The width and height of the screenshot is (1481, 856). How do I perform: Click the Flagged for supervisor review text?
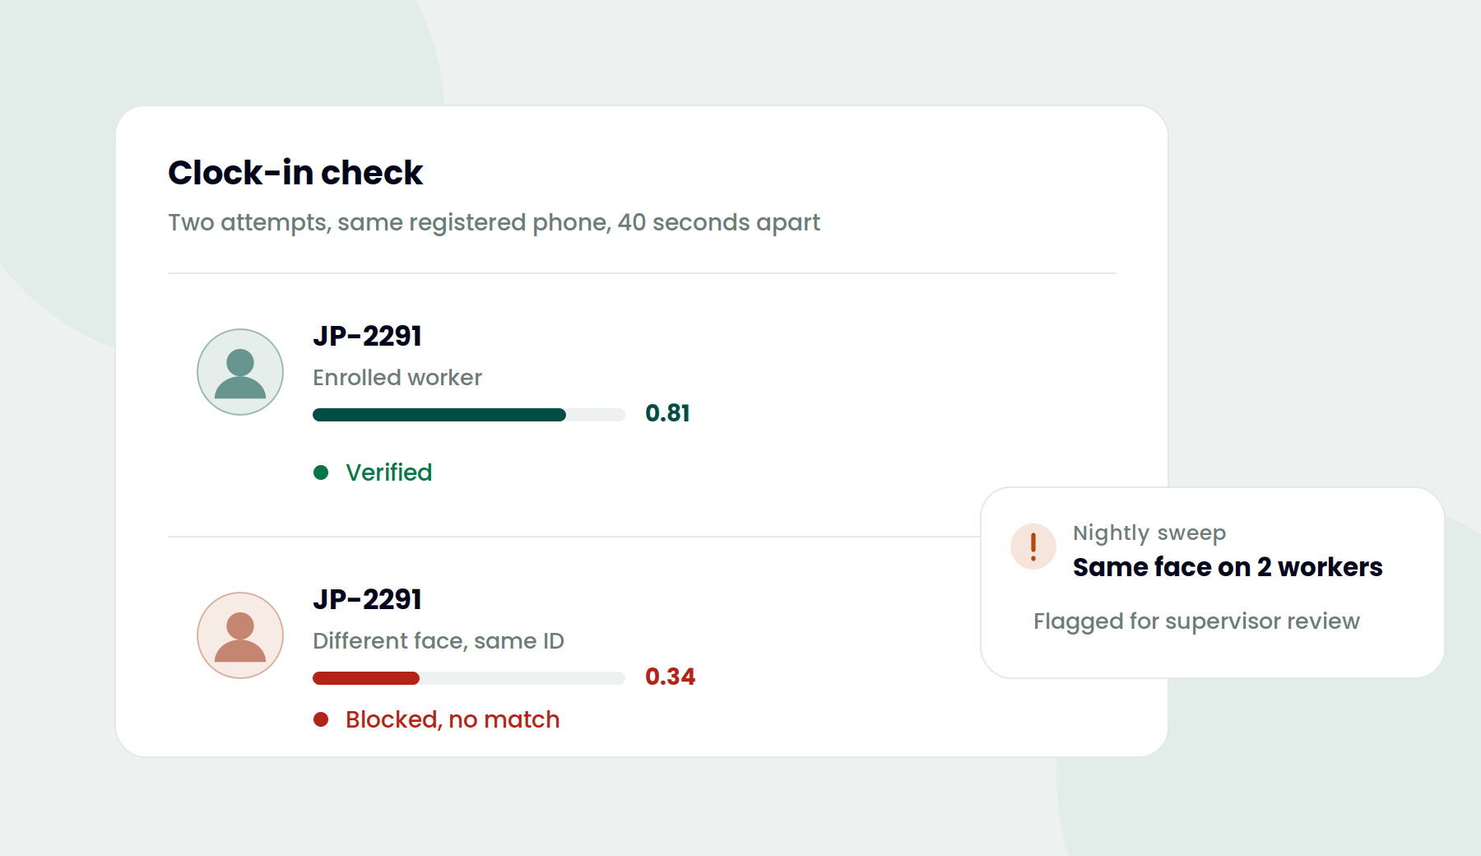1196,621
